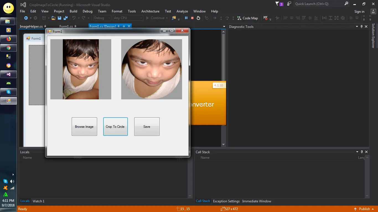378x212 pixels.
Task: Open the Code Map tool
Action: coord(247,18)
